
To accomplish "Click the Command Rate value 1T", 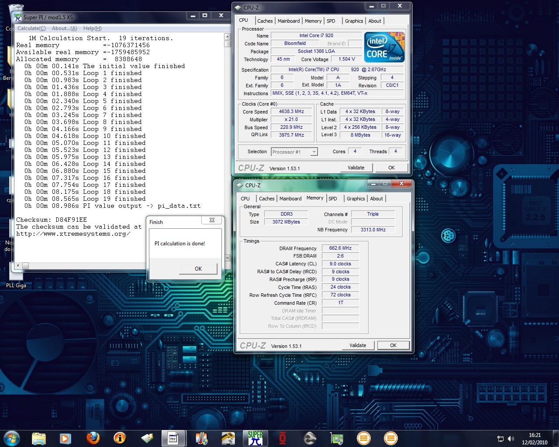I will click(340, 303).
